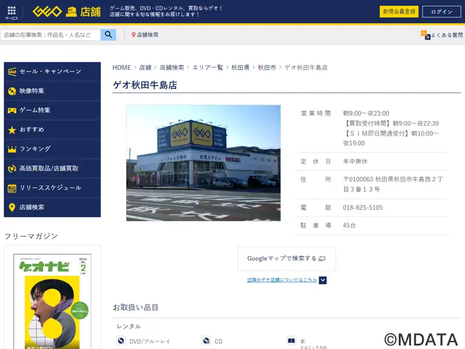Click the disc icon next to CD
This screenshot has width=465, height=349.
[206, 340]
